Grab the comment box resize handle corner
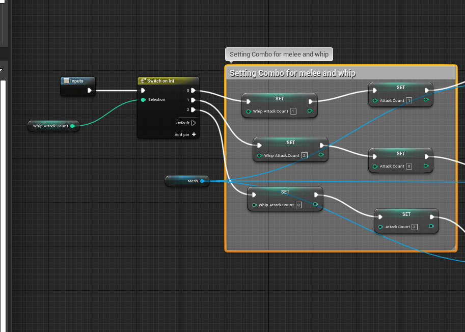This screenshot has width=465, height=332. 453,248
